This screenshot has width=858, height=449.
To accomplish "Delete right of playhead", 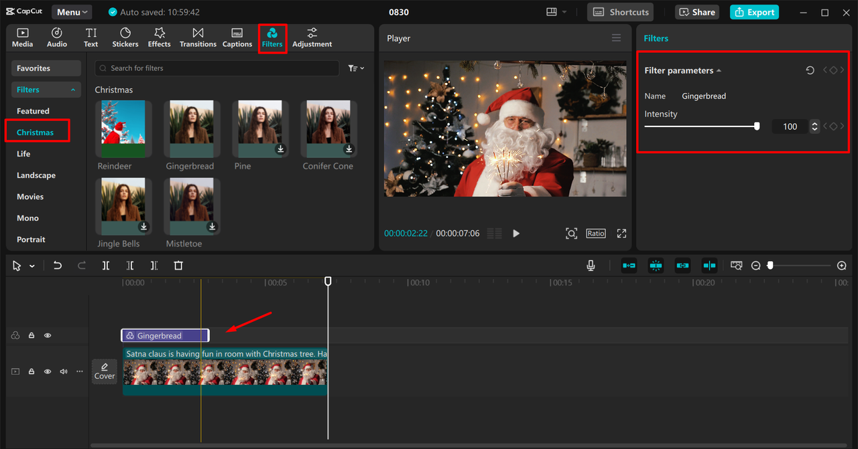I will (x=154, y=266).
